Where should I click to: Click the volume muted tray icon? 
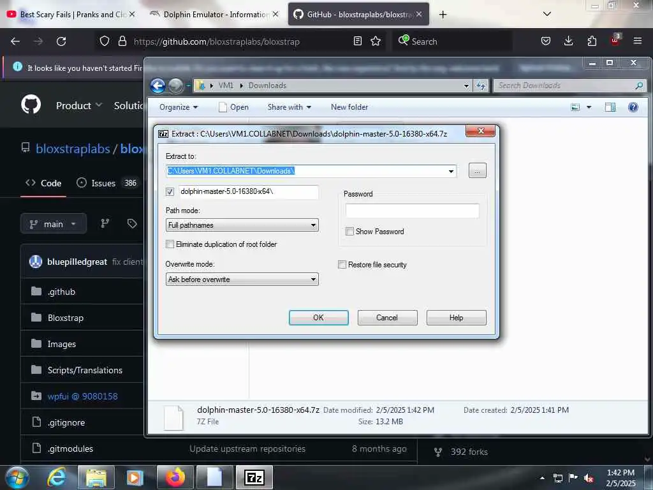[589, 479]
